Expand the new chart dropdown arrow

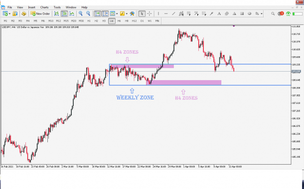click(9, 14)
